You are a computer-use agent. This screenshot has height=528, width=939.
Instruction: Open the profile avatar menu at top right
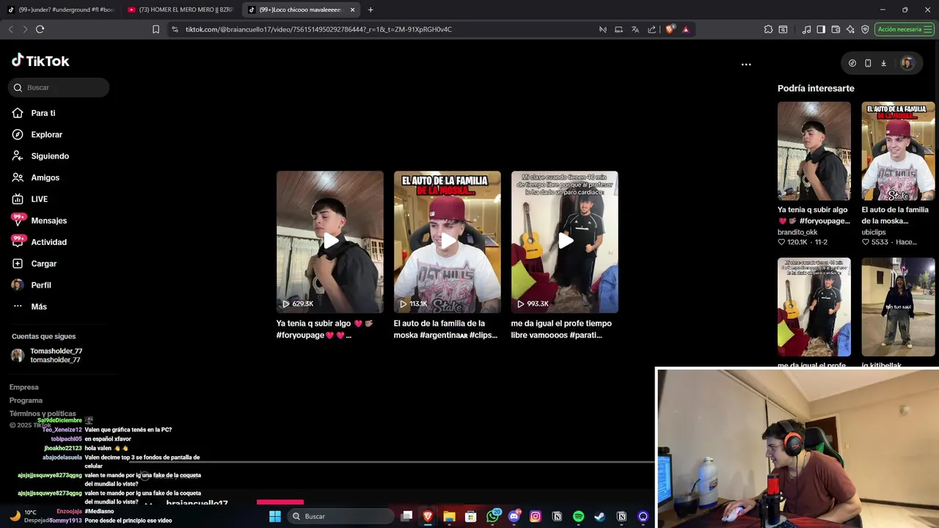click(x=907, y=63)
